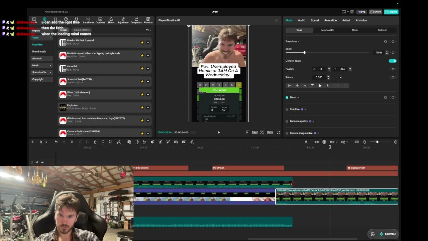Switch to the Audio tab
This screenshot has width=428, height=241.
pos(301,20)
